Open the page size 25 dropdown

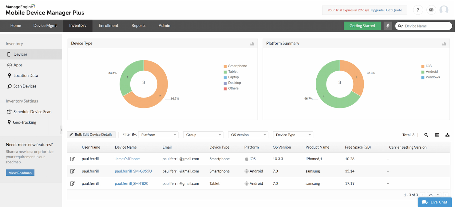pyautogui.click(x=433, y=195)
